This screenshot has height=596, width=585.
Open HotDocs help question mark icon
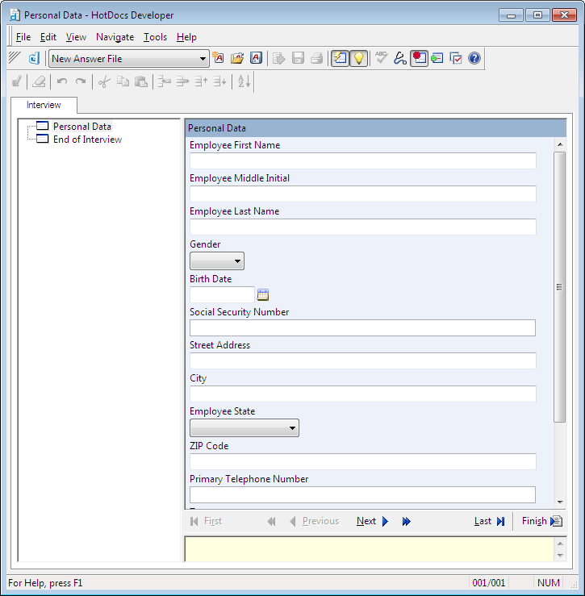click(474, 58)
